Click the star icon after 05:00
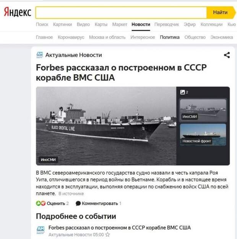This screenshot has height=239, width=237. pos(107,234)
